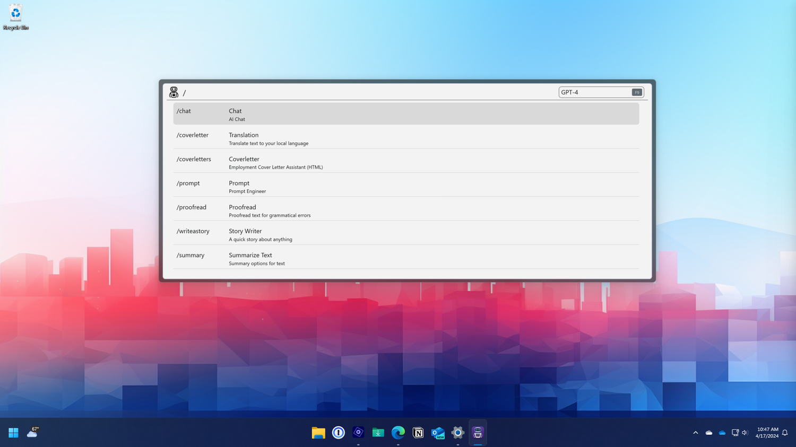Open Outlook (New) from the taskbar
This screenshot has width=796, height=447.
(x=438, y=433)
